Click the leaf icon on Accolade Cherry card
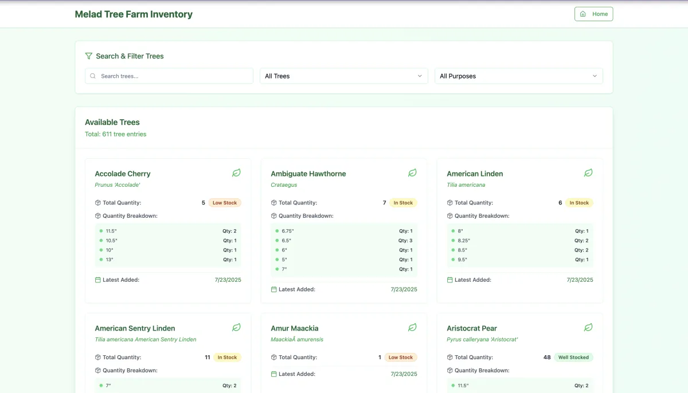This screenshot has height=393, width=688. (x=236, y=173)
